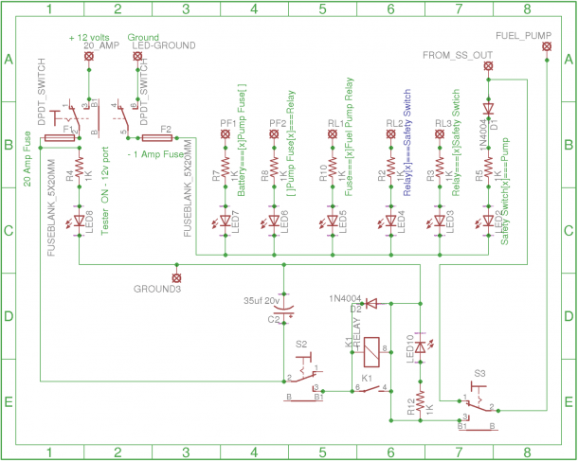This screenshot has height=461, width=578.
Task: Select the D2 1N4004 diode symbol
Action: pos(370,304)
